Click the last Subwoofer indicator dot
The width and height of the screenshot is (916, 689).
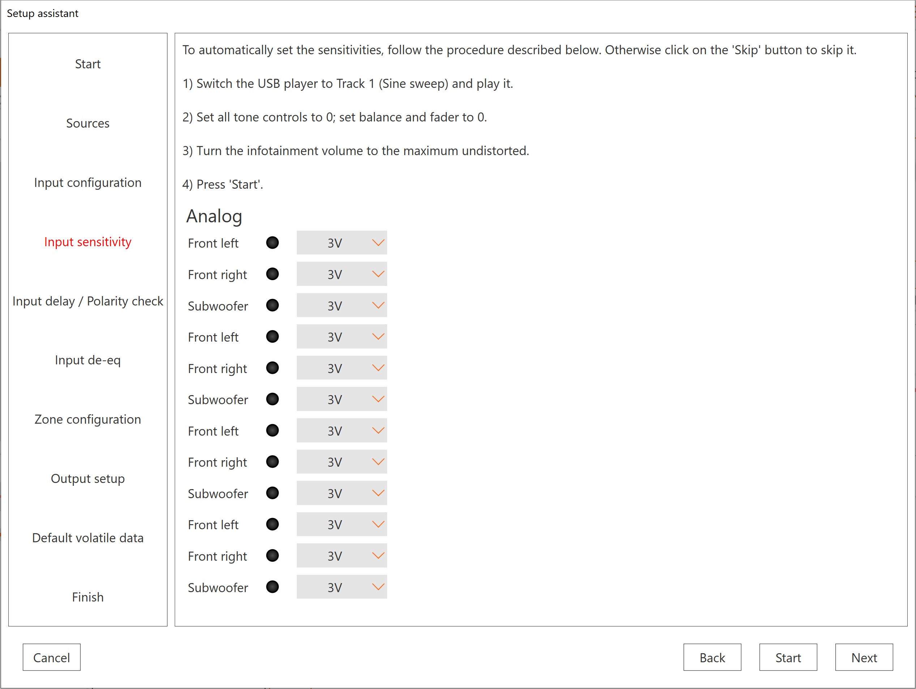pos(272,587)
